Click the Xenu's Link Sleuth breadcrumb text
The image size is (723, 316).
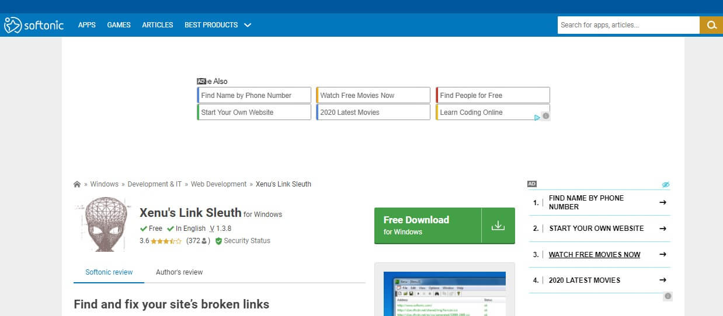(283, 184)
